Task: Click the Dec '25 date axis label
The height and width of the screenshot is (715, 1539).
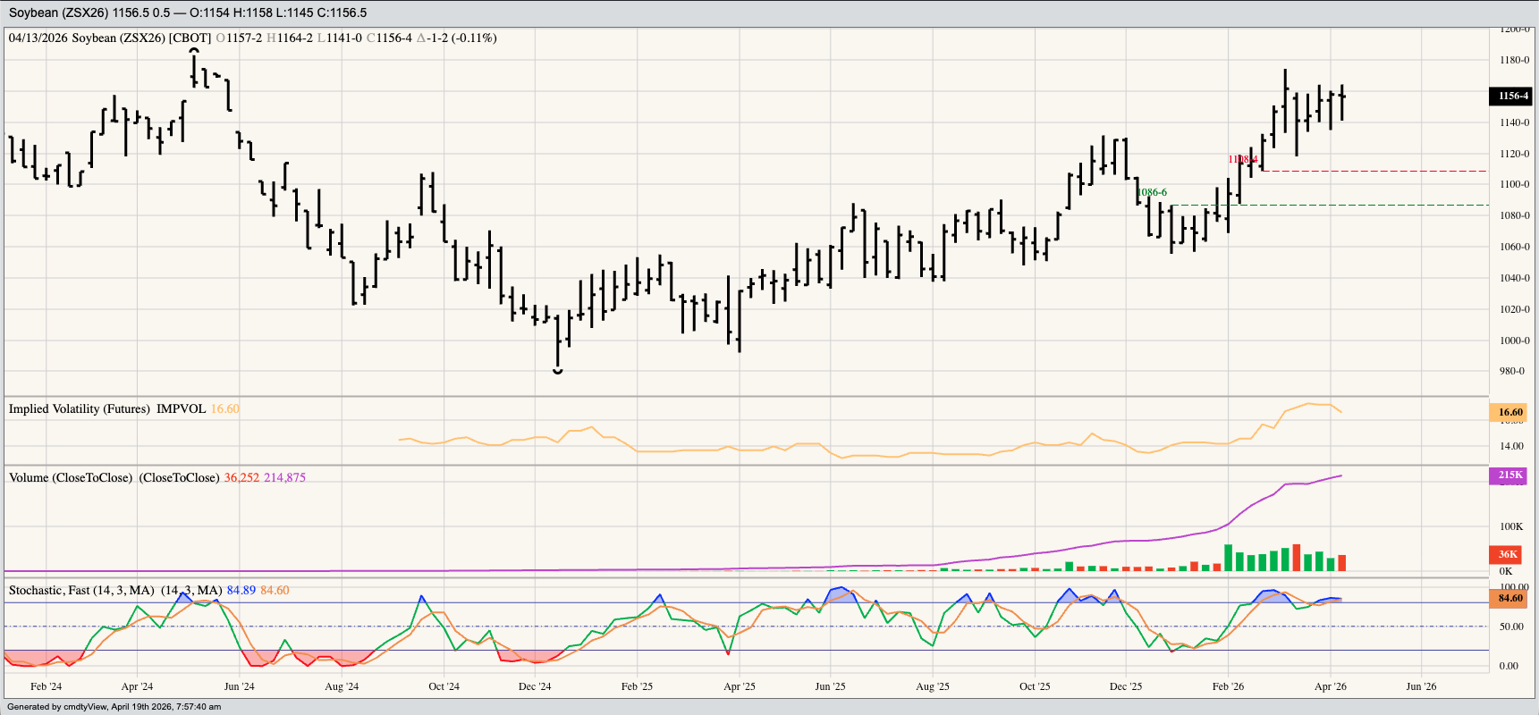Action: (x=1125, y=686)
